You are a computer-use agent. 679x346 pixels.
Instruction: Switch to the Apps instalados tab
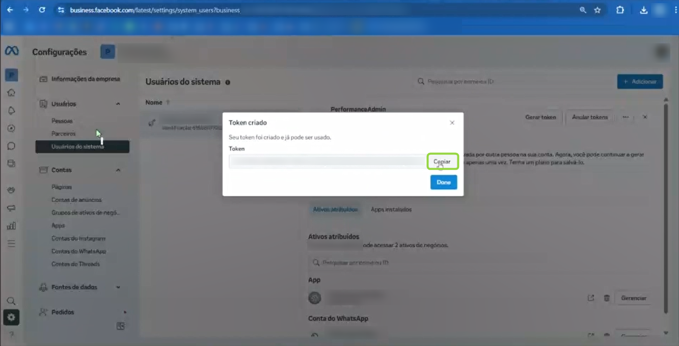(x=391, y=209)
